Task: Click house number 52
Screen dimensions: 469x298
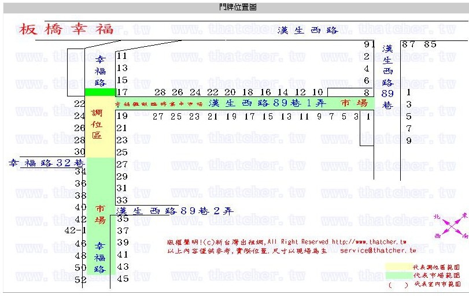Action: click(81, 280)
